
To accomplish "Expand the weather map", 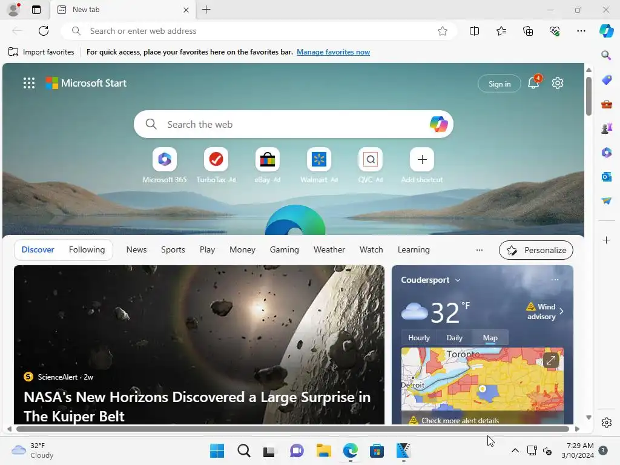I will pyautogui.click(x=550, y=360).
